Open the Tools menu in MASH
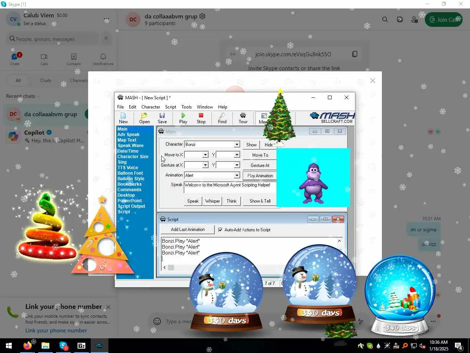The image size is (470, 353). click(187, 107)
